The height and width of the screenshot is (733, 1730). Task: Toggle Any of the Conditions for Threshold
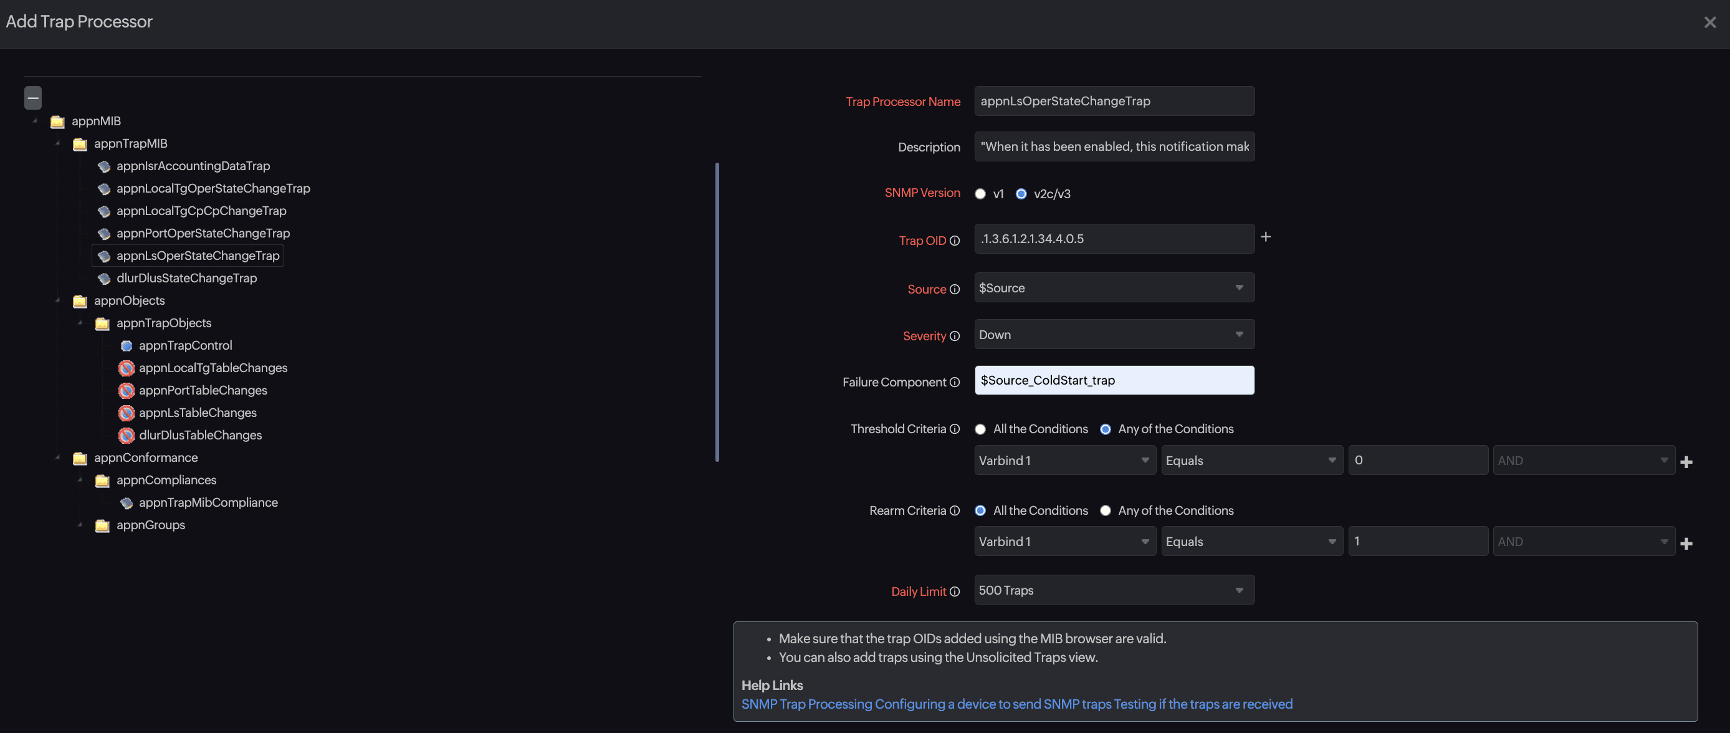click(1106, 429)
